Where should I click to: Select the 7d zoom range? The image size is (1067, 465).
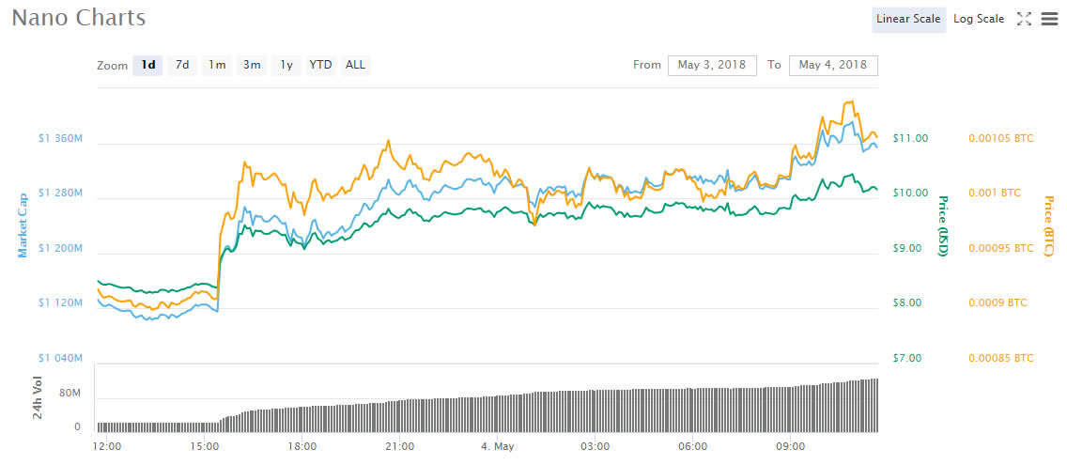tap(182, 65)
